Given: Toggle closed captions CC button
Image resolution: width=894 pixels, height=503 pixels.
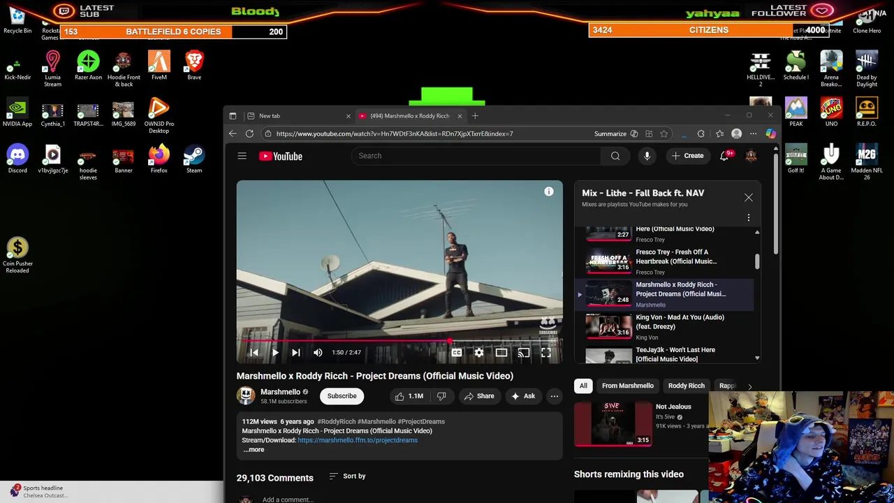Looking at the screenshot, I should 456,353.
